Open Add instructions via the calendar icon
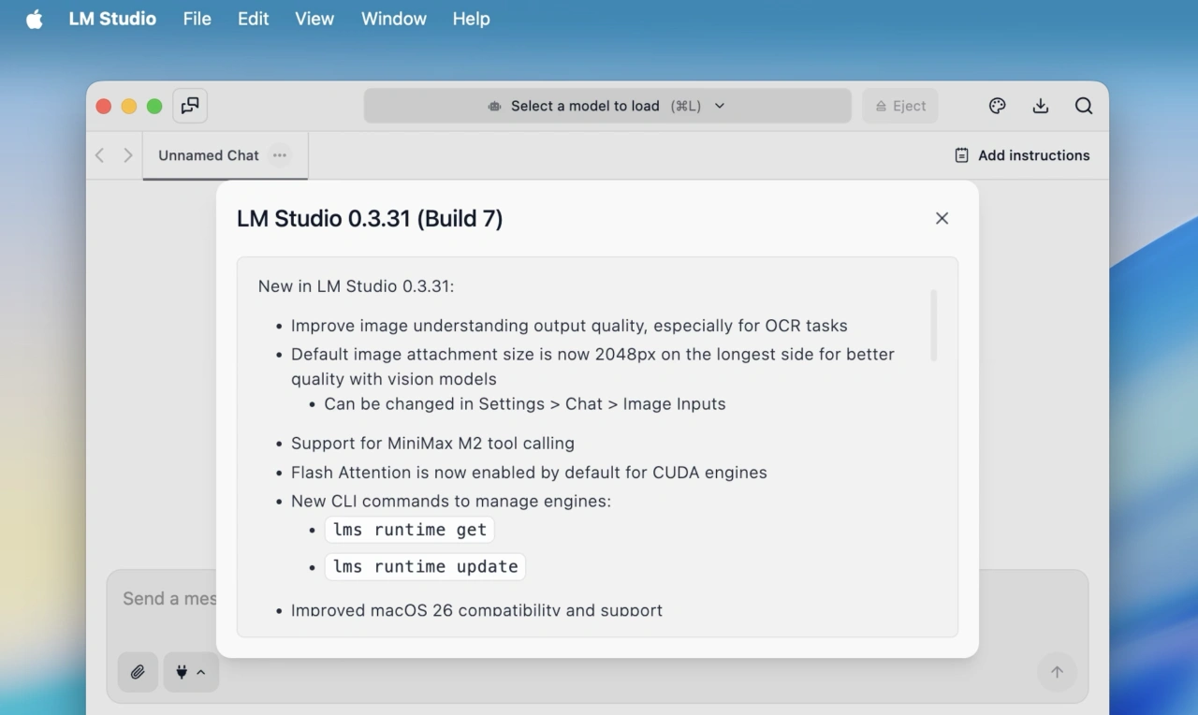 coord(961,154)
